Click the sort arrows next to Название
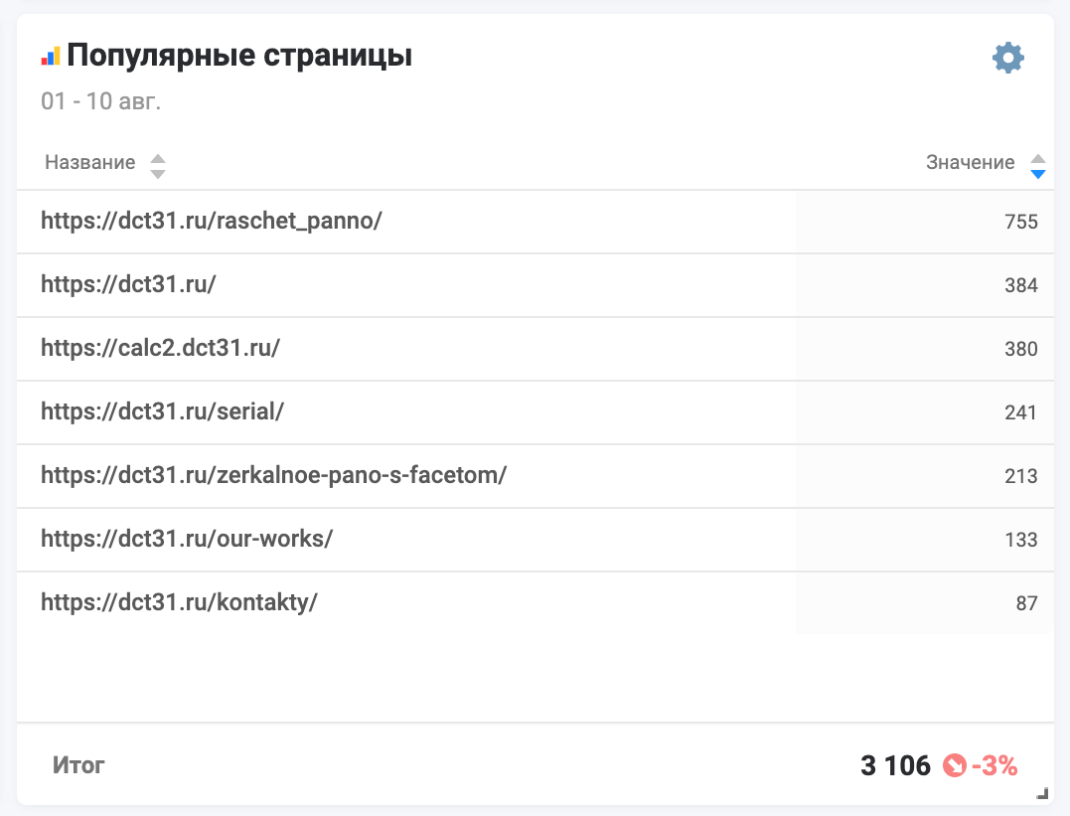Screen dimensions: 1070x816 [x=157, y=165]
